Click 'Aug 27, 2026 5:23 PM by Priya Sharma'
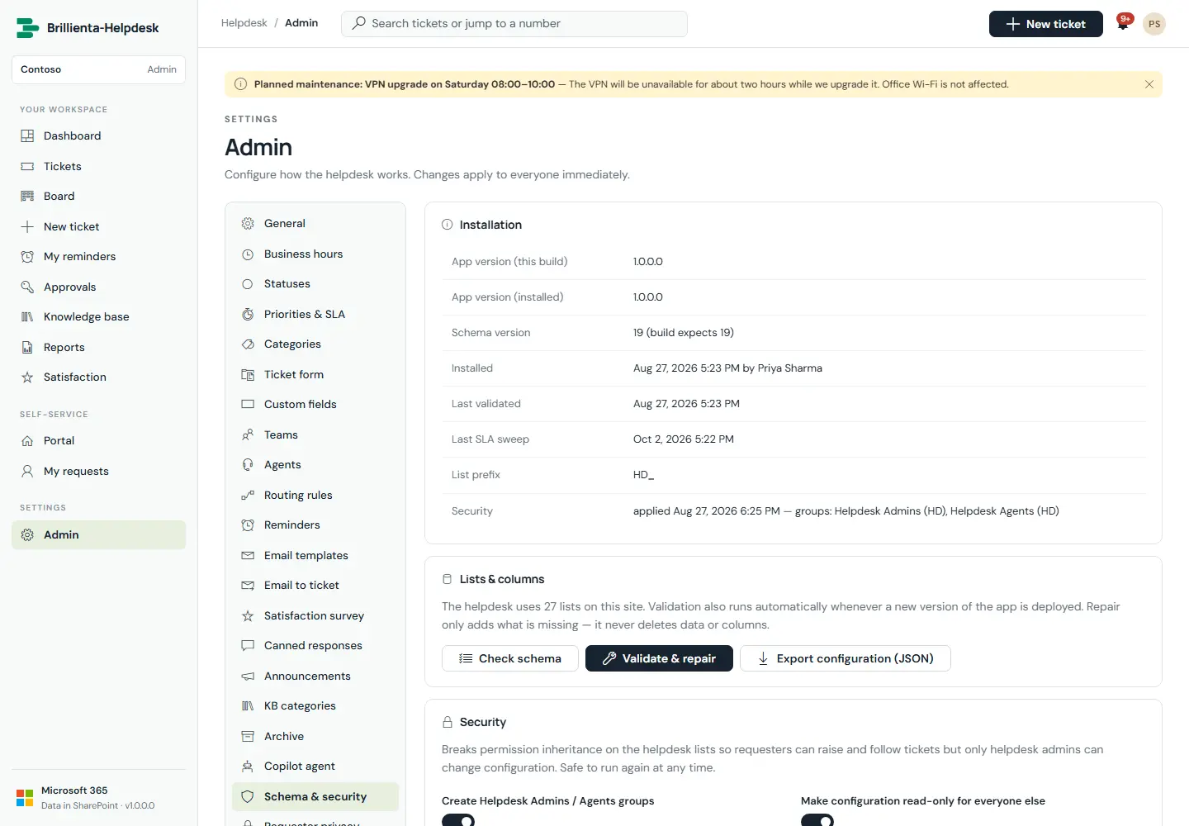Image resolution: width=1189 pixels, height=826 pixels. (x=727, y=368)
